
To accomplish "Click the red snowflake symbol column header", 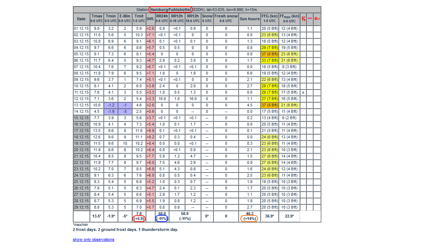I will [x=310, y=19].
